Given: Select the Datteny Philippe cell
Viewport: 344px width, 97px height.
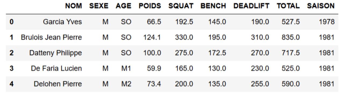Looking at the screenshot, I should [x=55, y=53].
